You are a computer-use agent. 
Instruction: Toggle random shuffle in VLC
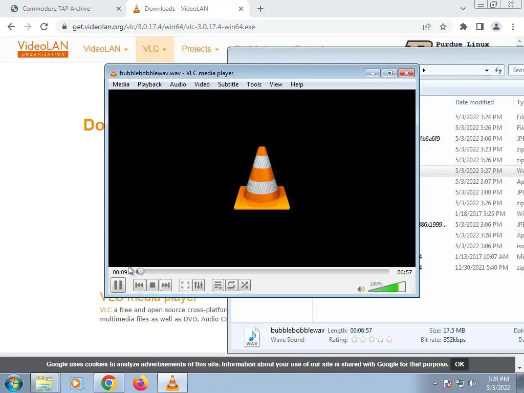click(x=245, y=285)
